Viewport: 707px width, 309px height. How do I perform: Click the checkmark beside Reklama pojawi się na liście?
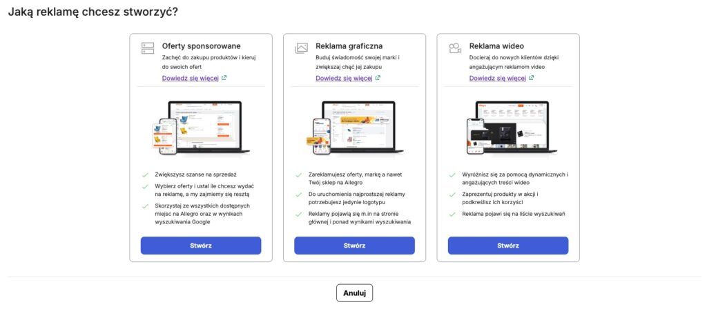452,214
